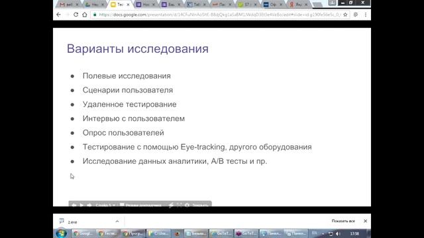
Task: Click the EN language indicator in the tray
Action: [x=315, y=233]
